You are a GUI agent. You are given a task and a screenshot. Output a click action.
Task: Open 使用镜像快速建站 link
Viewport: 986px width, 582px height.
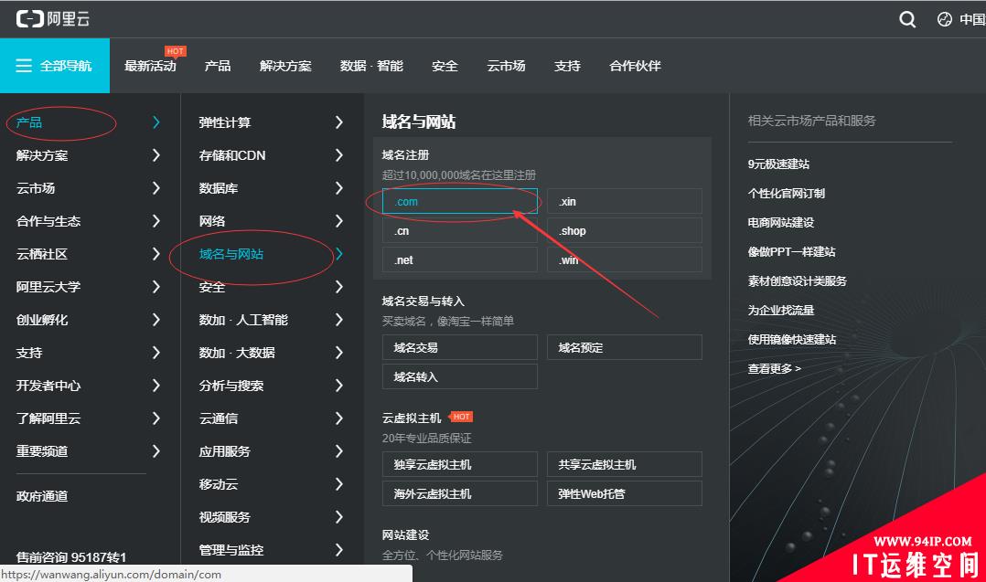point(792,339)
